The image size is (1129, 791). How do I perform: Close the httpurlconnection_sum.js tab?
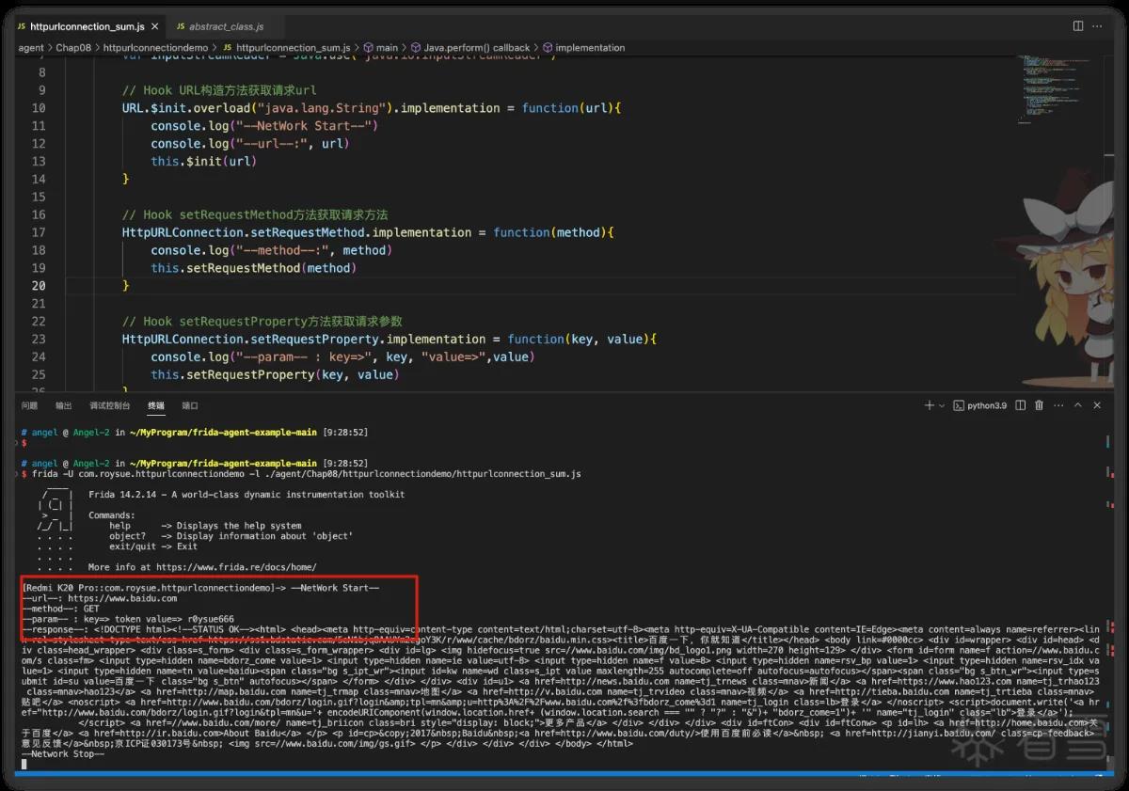click(154, 27)
